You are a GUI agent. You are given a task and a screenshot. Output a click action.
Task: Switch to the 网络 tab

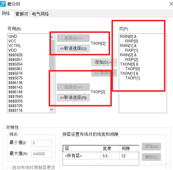tap(6, 14)
